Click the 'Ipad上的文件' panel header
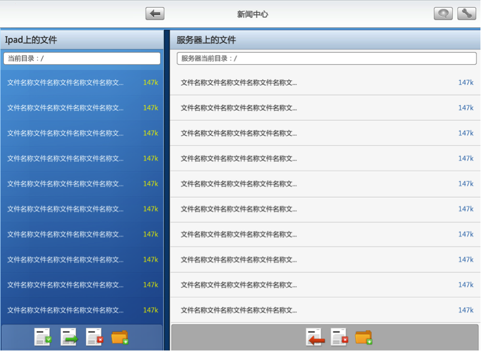This screenshot has height=351, width=481. [x=82, y=40]
